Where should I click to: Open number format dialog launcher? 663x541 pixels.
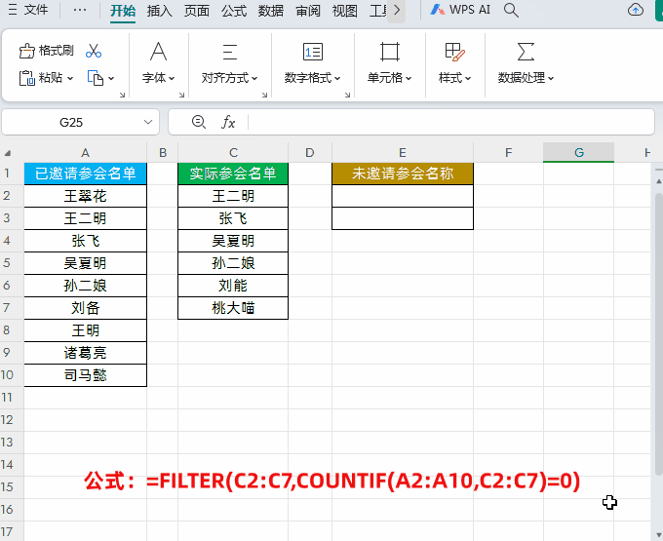[x=347, y=96]
